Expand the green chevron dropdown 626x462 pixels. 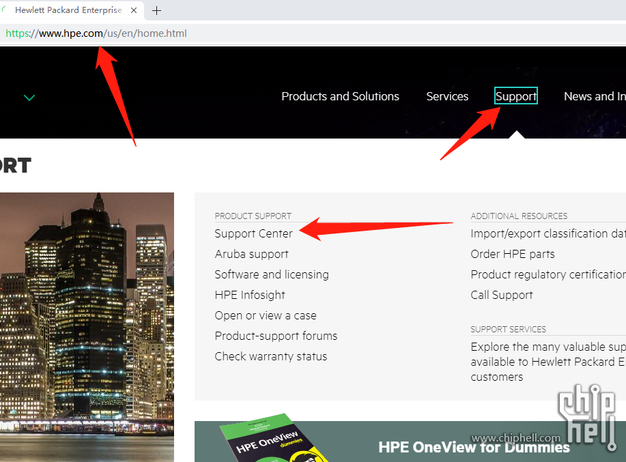(29, 98)
